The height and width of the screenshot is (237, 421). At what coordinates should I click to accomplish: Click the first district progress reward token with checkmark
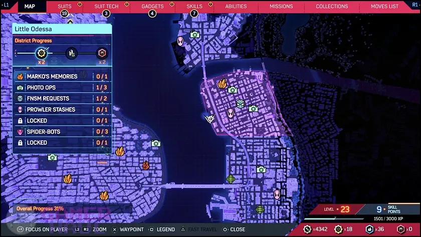pyautogui.click(x=42, y=53)
